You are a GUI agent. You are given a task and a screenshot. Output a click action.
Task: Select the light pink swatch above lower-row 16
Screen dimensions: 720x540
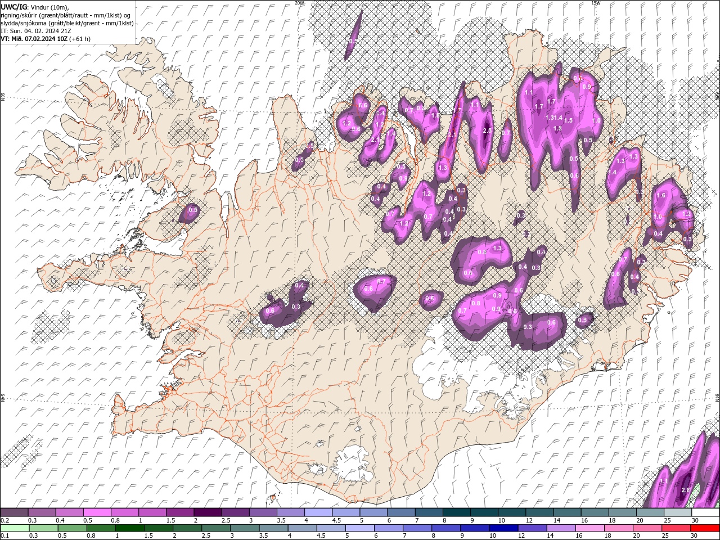tap(589, 528)
